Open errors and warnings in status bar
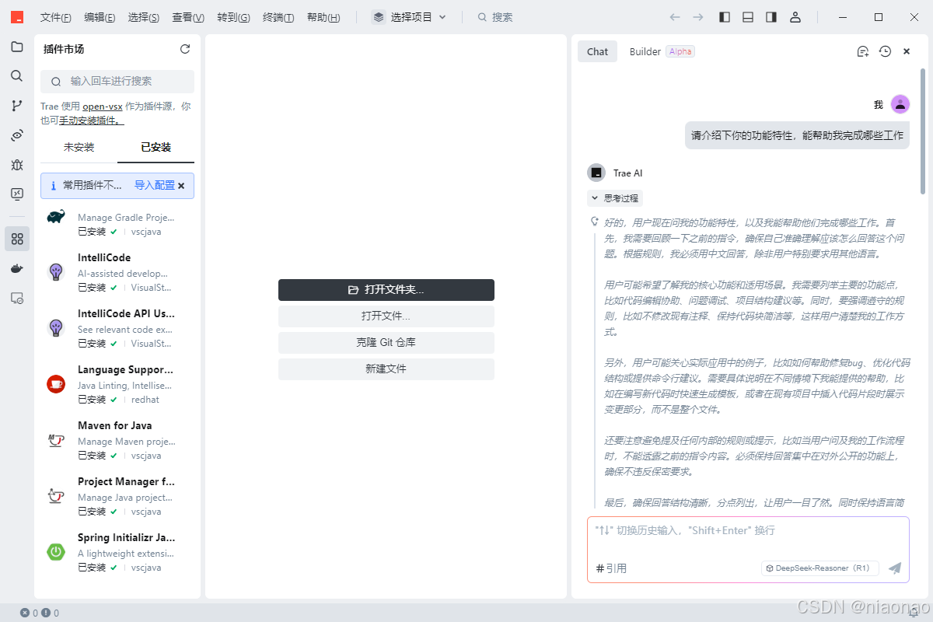 point(40,613)
